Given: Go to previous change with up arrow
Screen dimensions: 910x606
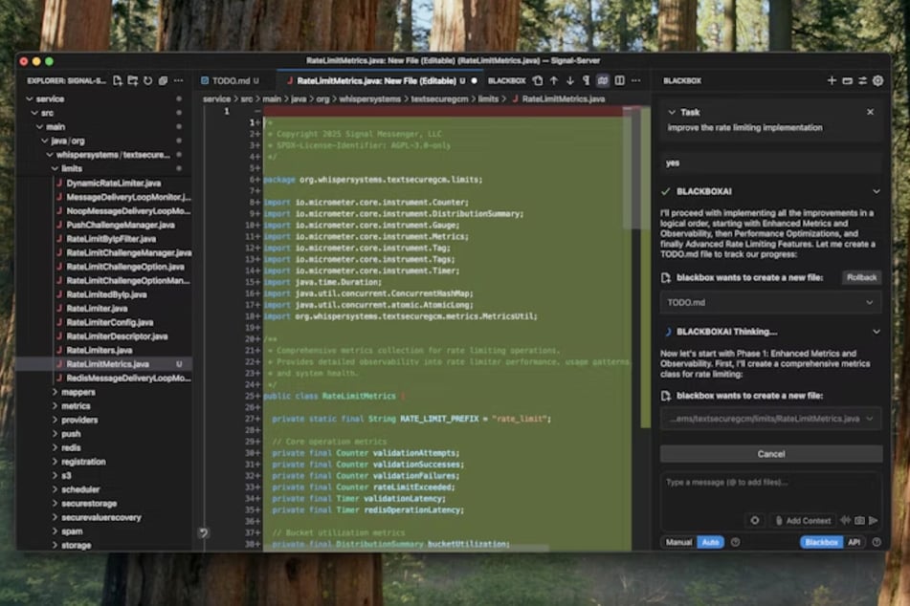Looking at the screenshot, I should pos(554,81).
